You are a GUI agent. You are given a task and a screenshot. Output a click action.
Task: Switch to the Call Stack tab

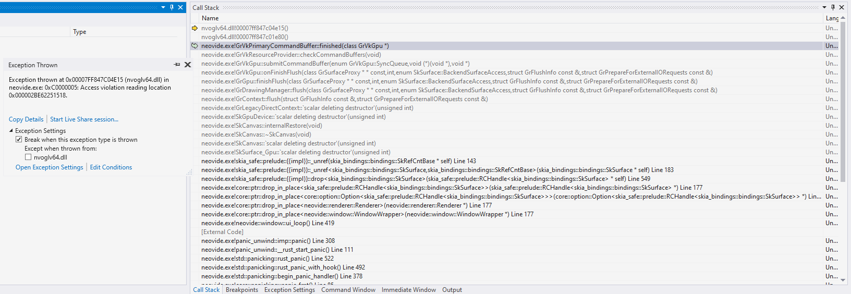pyautogui.click(x=206, y=290)
